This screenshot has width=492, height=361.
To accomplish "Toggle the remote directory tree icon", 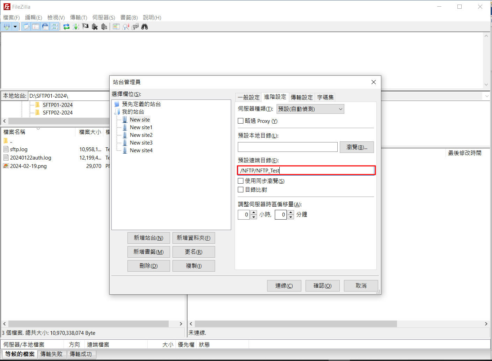I will 45,27.
